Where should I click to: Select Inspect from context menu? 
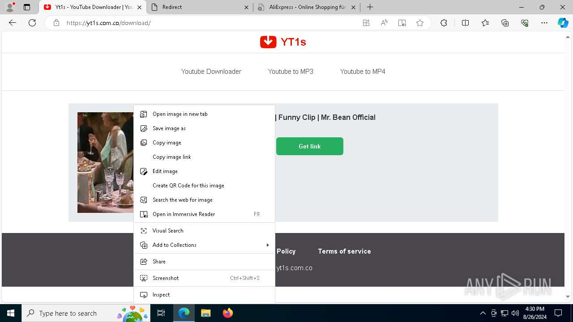[204, 295]
